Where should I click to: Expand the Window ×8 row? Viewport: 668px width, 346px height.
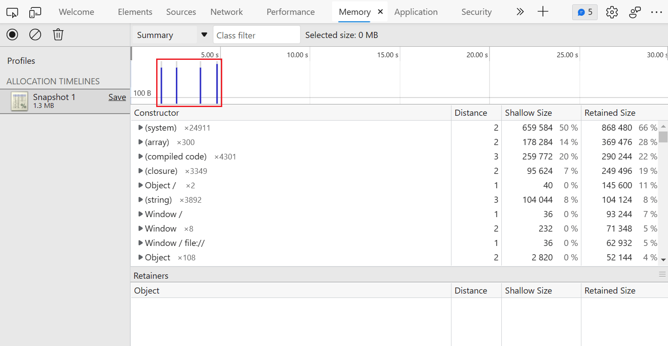[140, 228]
